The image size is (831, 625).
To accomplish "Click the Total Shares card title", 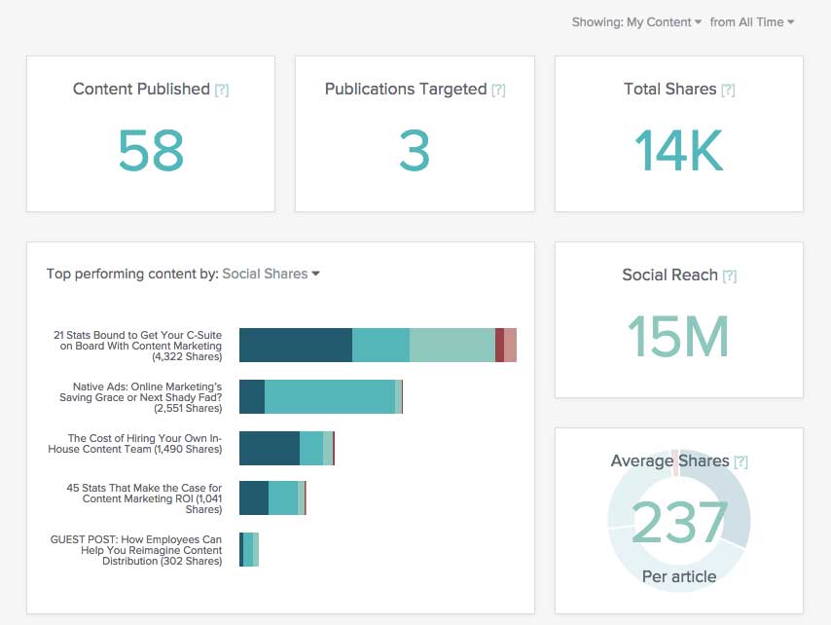I will click(669, 89).
